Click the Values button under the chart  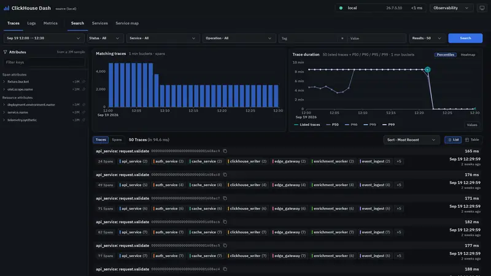coord(472,125)
